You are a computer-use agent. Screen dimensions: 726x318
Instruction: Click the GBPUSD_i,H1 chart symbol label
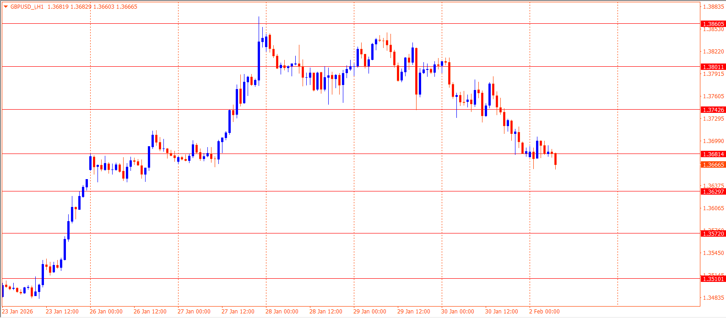coord(27,7)
